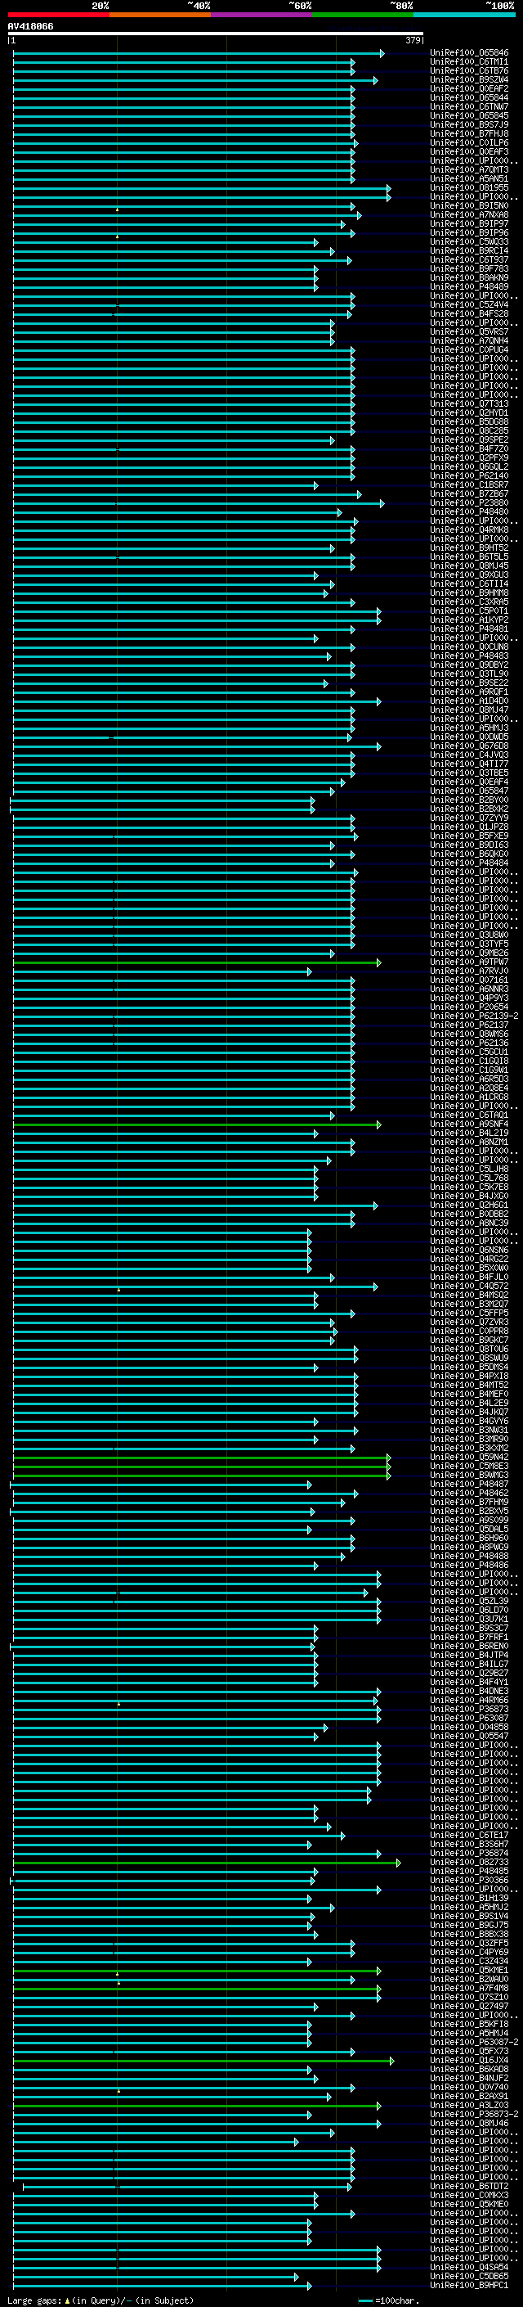This screenshot has height=2307, width=523.
Task: Select UniRef100_P48483 label
Action: click(x=469, y=656)
